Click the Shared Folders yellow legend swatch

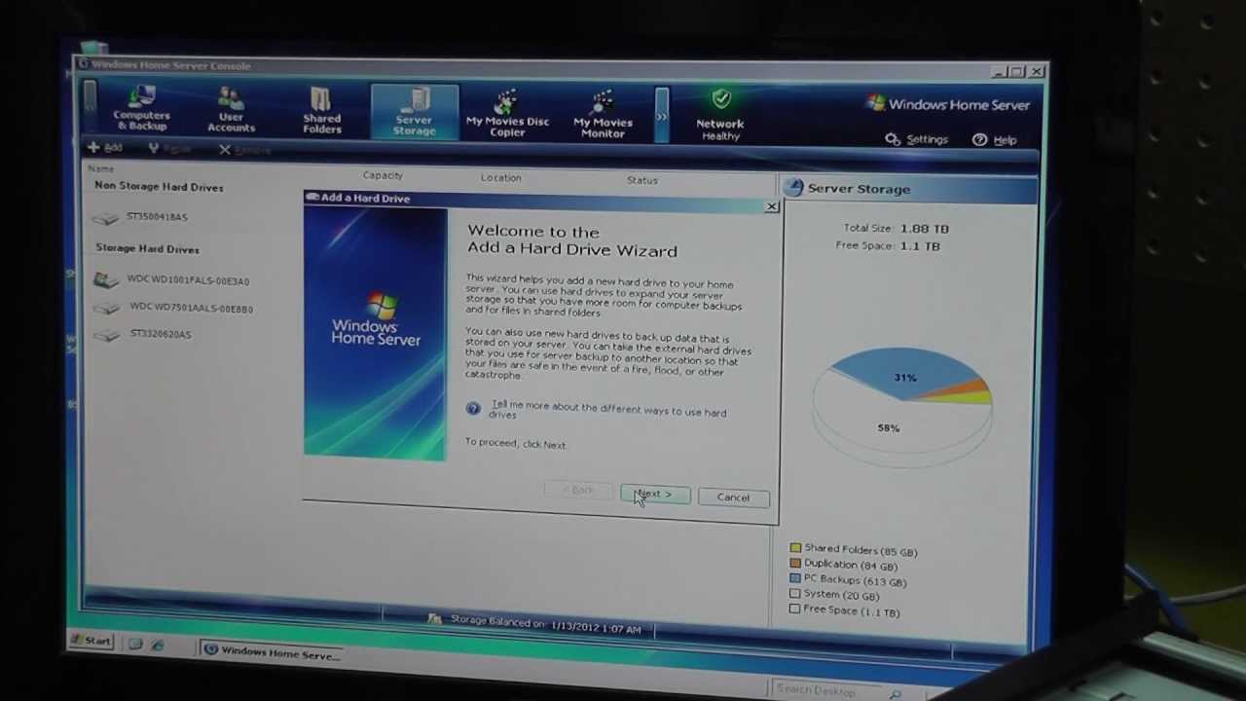795,548
